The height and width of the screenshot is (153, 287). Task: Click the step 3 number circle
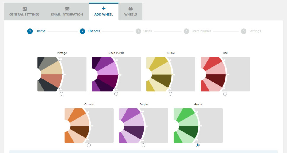click(x=138, y=31)
